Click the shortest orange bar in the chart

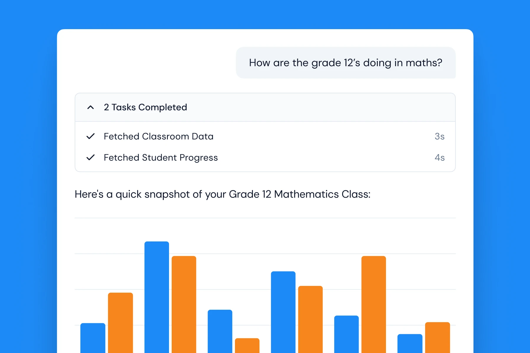(247, 346)
